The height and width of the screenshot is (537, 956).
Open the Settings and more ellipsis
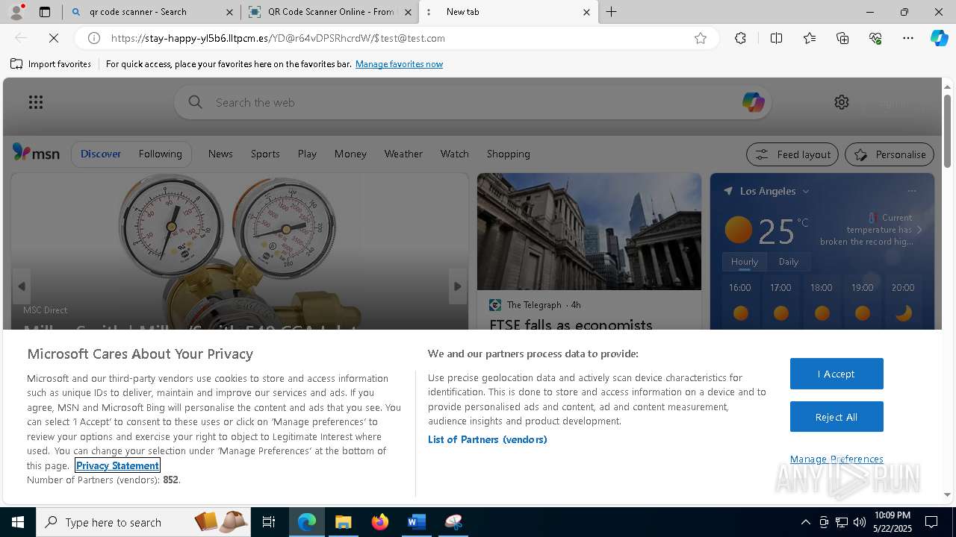click(908, 38)
